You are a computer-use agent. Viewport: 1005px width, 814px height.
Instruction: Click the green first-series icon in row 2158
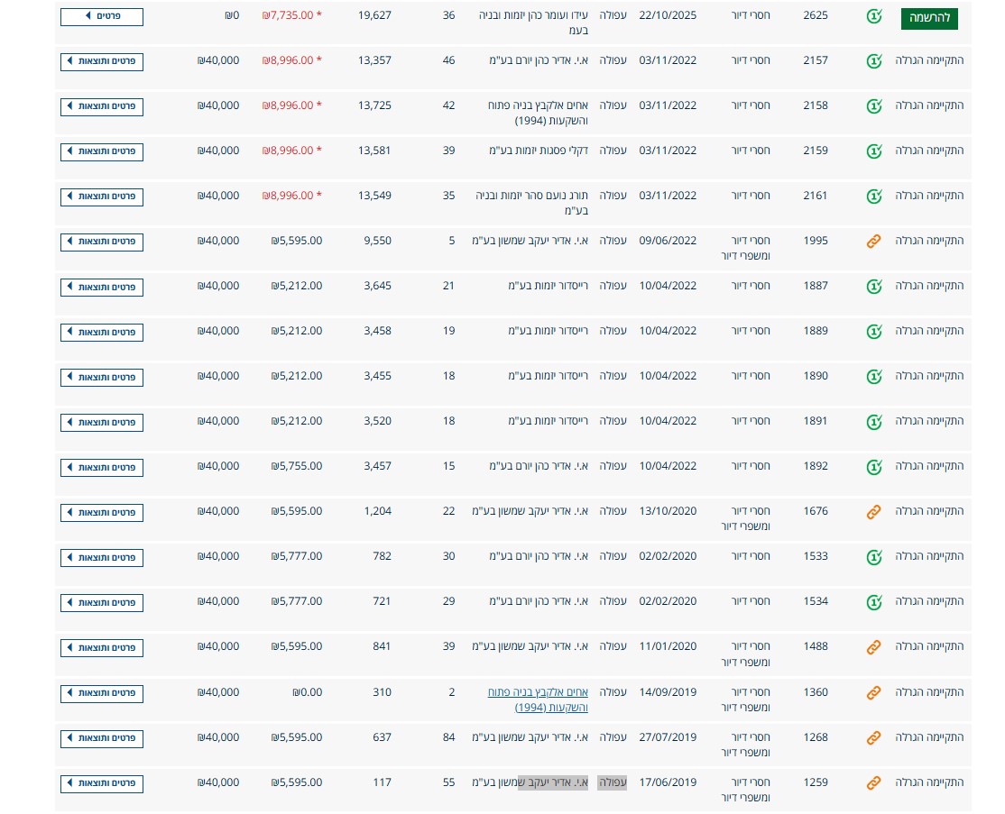(874, 105)
